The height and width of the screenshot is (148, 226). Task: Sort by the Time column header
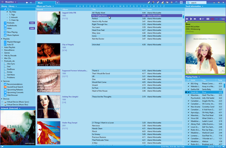[143, 10]
